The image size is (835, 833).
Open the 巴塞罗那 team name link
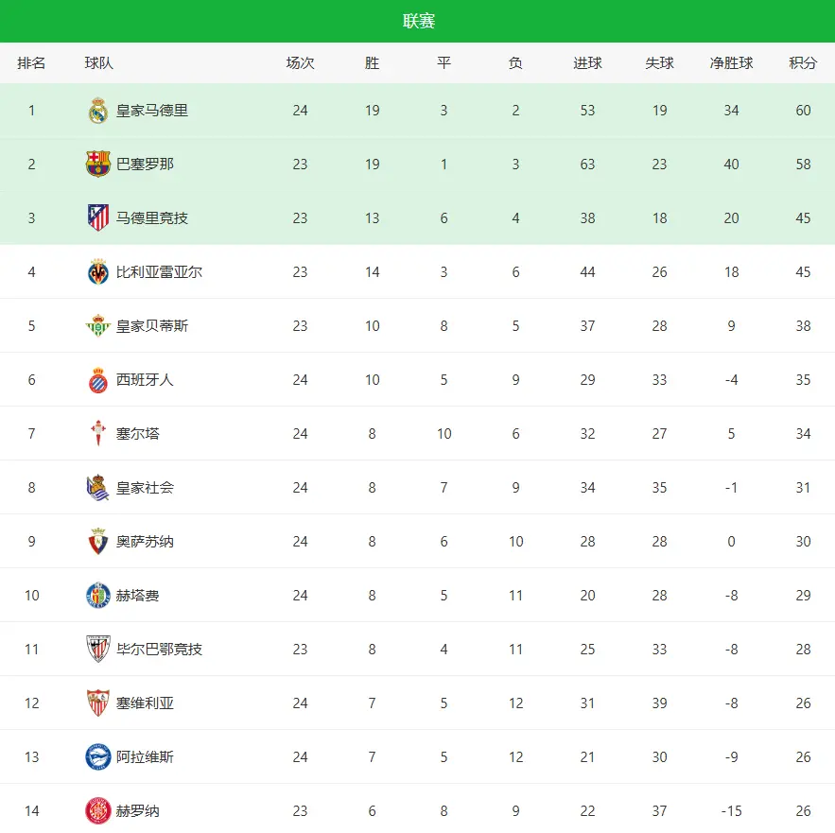pyautogui.click(x=145, y=165)
